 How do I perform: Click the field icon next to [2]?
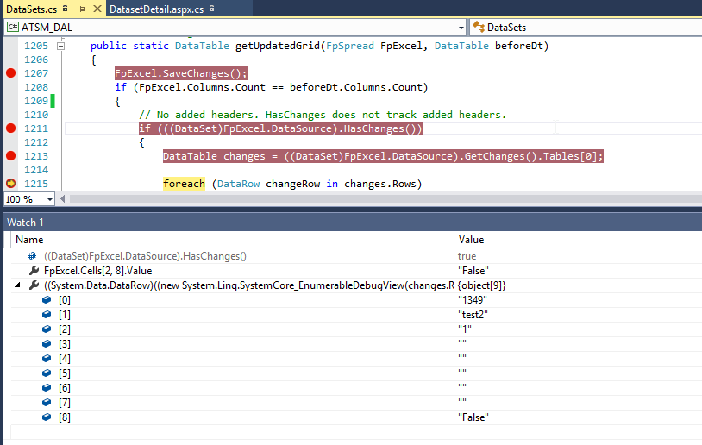pos(47,329)
